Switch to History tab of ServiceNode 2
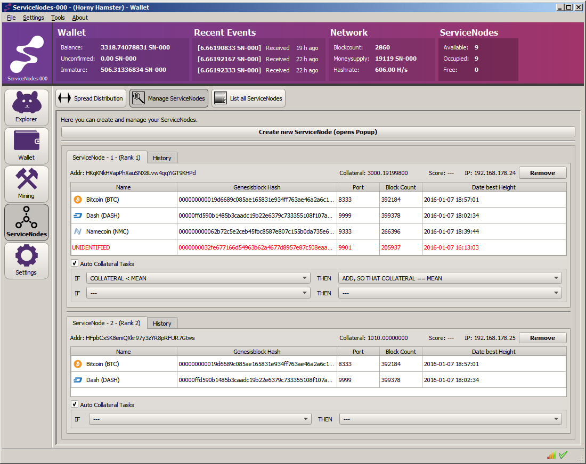The image size is (586, 464). [x=162, y=324]
